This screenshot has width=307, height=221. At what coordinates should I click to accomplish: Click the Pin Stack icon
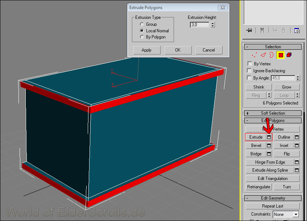coord(249,30)
